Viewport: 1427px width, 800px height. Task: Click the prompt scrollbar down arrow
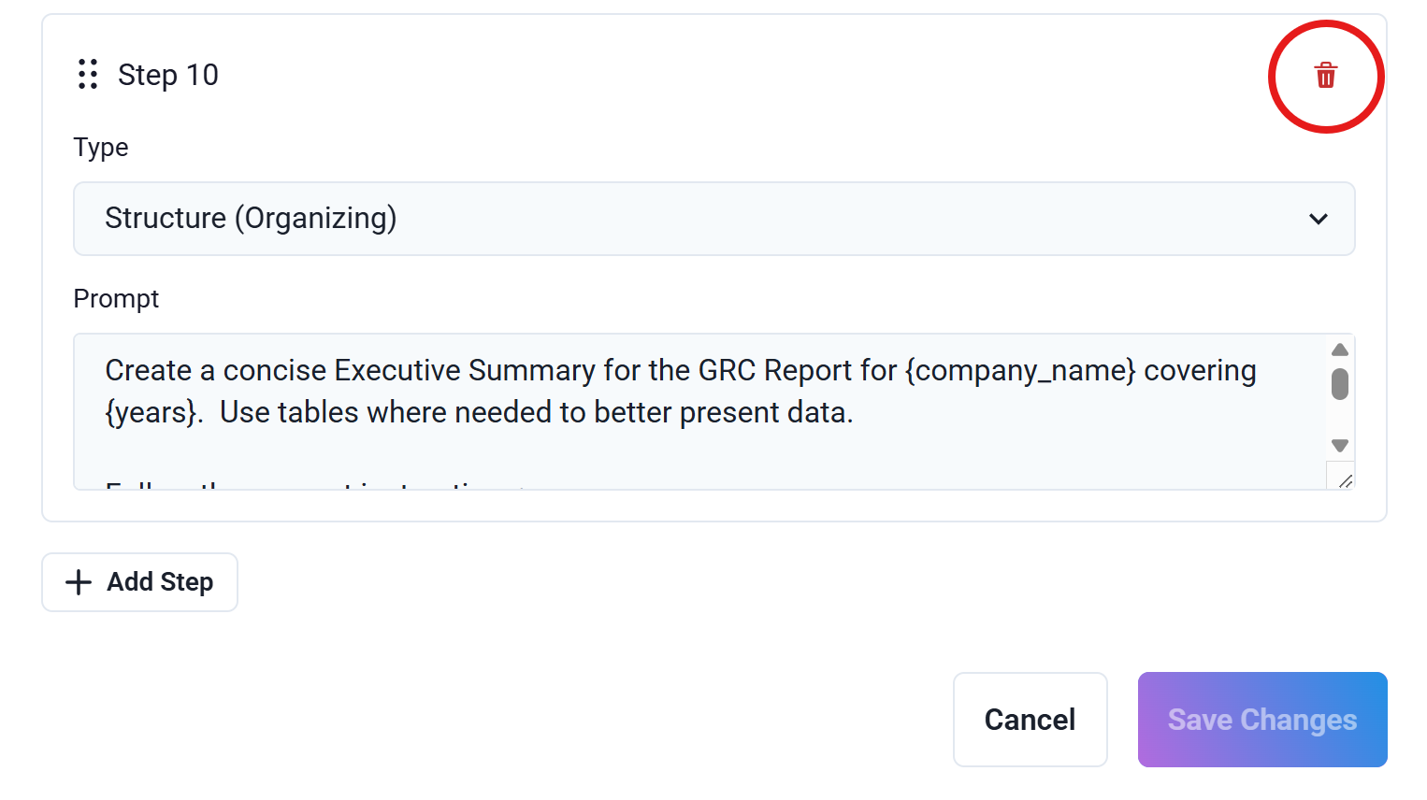click(1340, 446)
